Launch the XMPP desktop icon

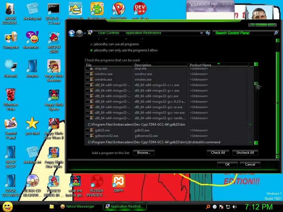[x=118, y=183]
